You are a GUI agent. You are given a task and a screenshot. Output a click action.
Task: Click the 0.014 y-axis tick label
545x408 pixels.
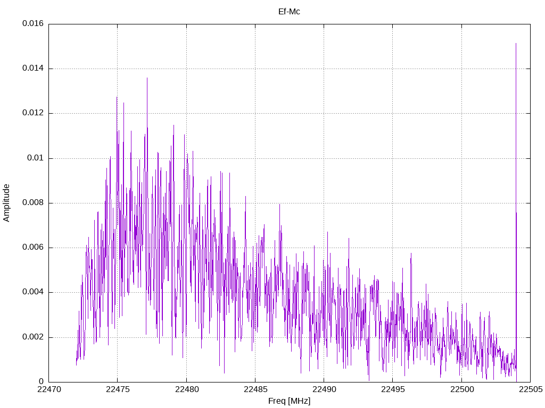pos(33,69)
